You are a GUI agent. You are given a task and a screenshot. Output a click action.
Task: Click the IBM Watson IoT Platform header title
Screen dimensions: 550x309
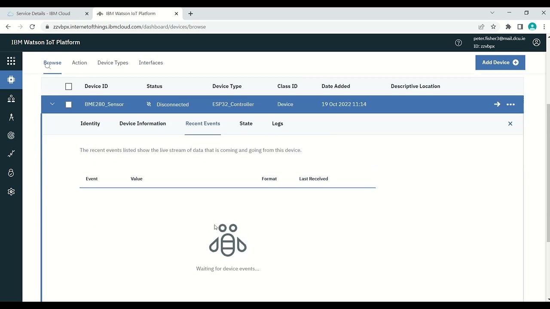pyautogui.click(x=46, y=42)
